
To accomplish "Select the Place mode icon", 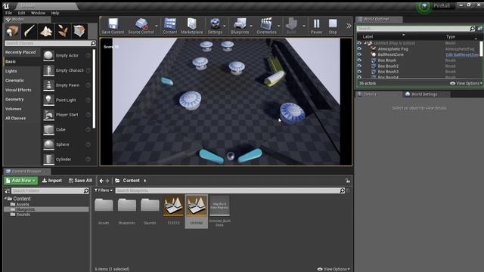I will pos(12,31).
